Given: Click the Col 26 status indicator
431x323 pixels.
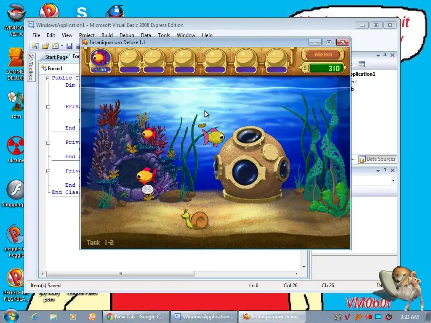Looking at the screenshot, I should pyautogui.click(x=290, y=286).
